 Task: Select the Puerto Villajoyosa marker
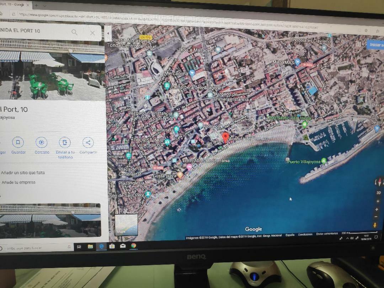pyautogui.click(x=324, y=161)
